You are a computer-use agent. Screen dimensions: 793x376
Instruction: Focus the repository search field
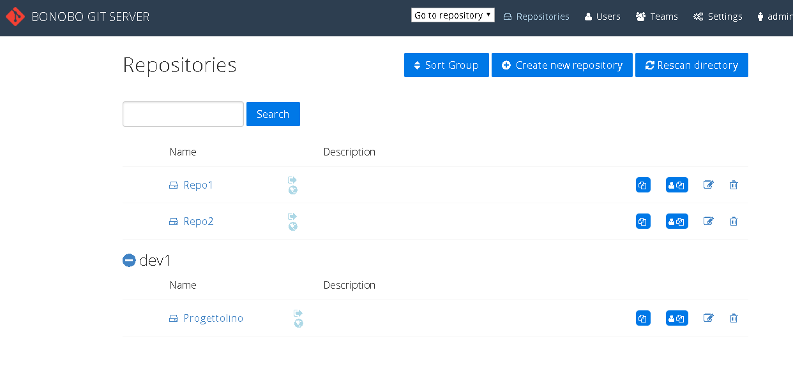pos(183,114)
